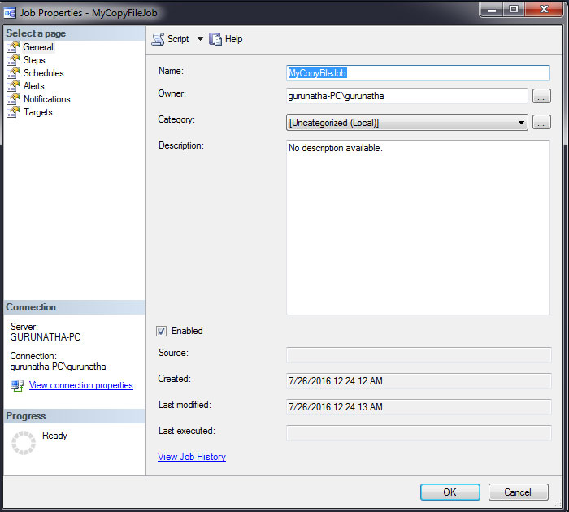The image size is (569, 512).
Task: Click the Help toolbar icon
Action: (215, 39)
